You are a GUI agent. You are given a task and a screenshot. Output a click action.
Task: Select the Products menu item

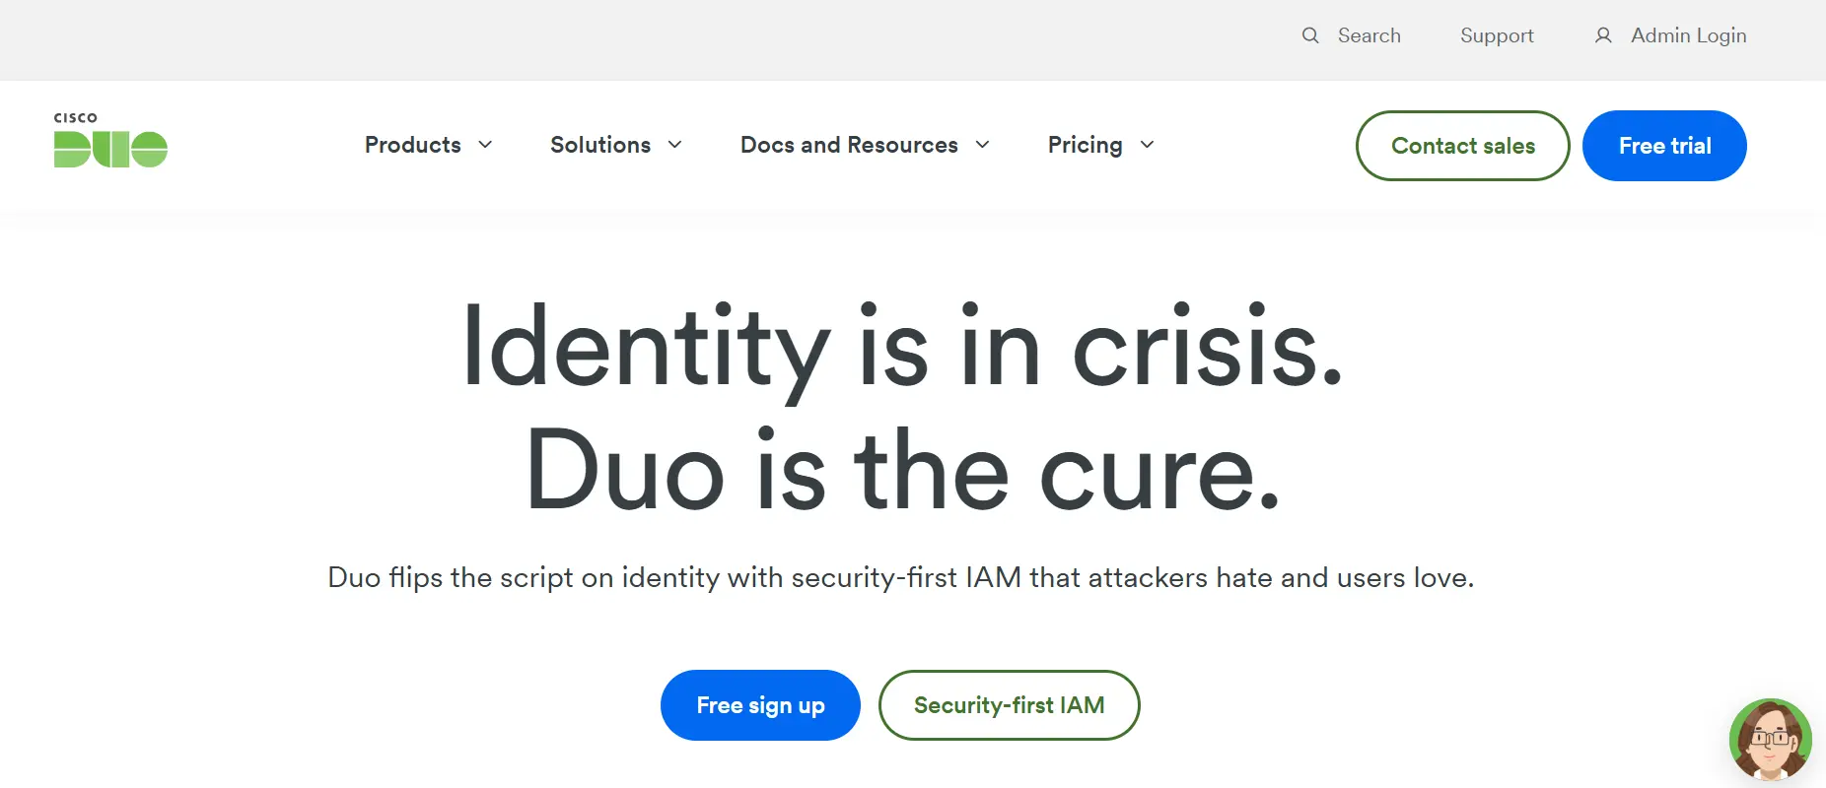tap(412, 145)
